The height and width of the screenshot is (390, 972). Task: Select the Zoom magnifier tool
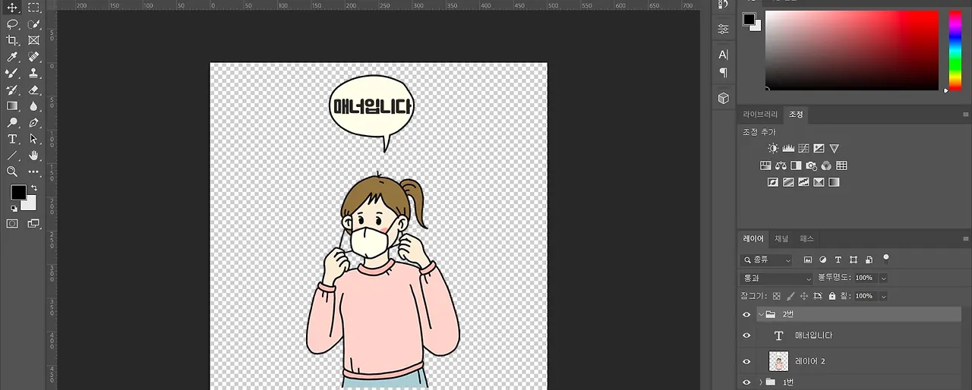click(x=12, y=171)
